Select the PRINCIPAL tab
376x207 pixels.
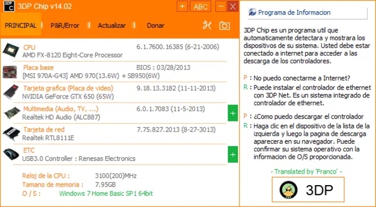coord(20,25)
